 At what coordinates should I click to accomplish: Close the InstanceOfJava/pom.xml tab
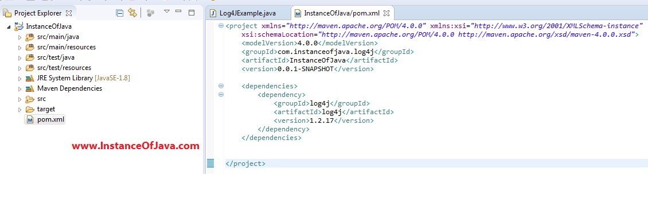(x=387, y=13)
